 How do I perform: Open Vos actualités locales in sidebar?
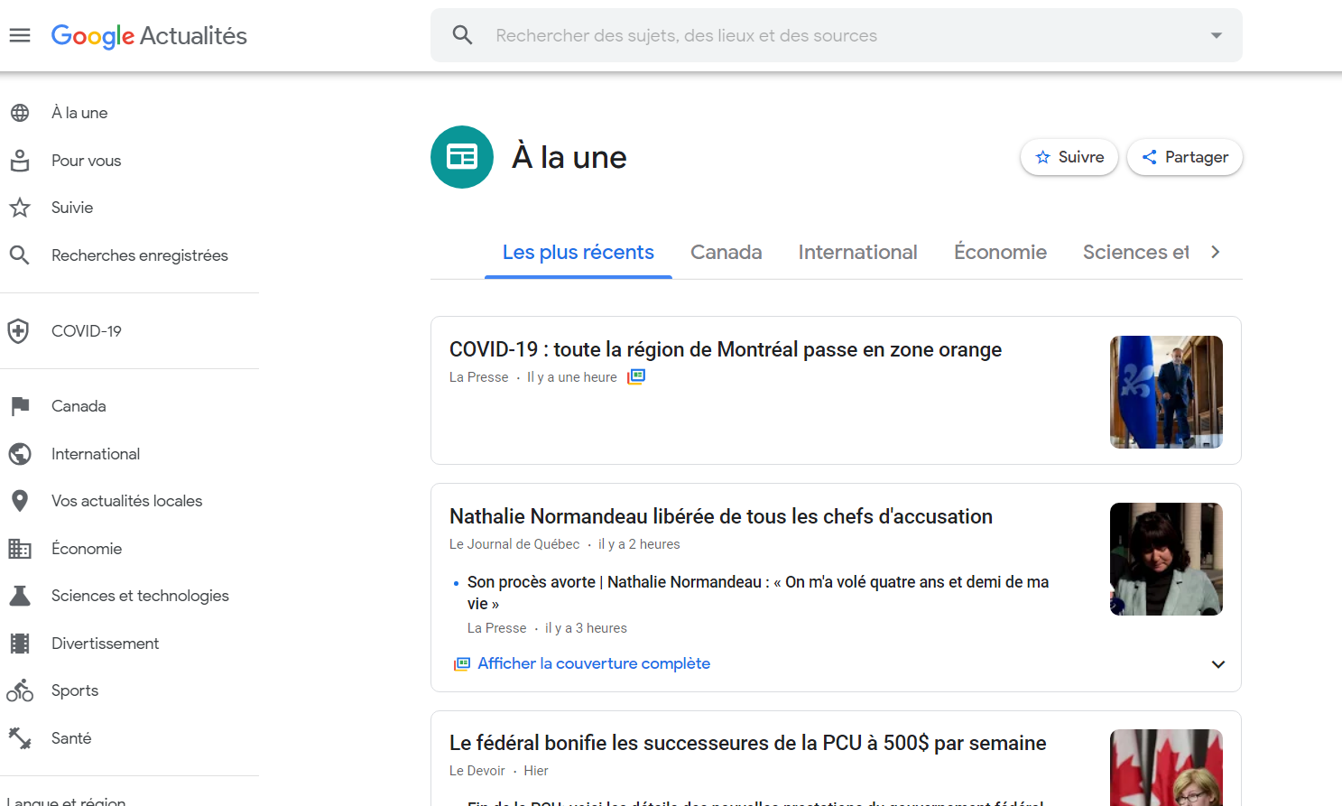click(129, 501)
